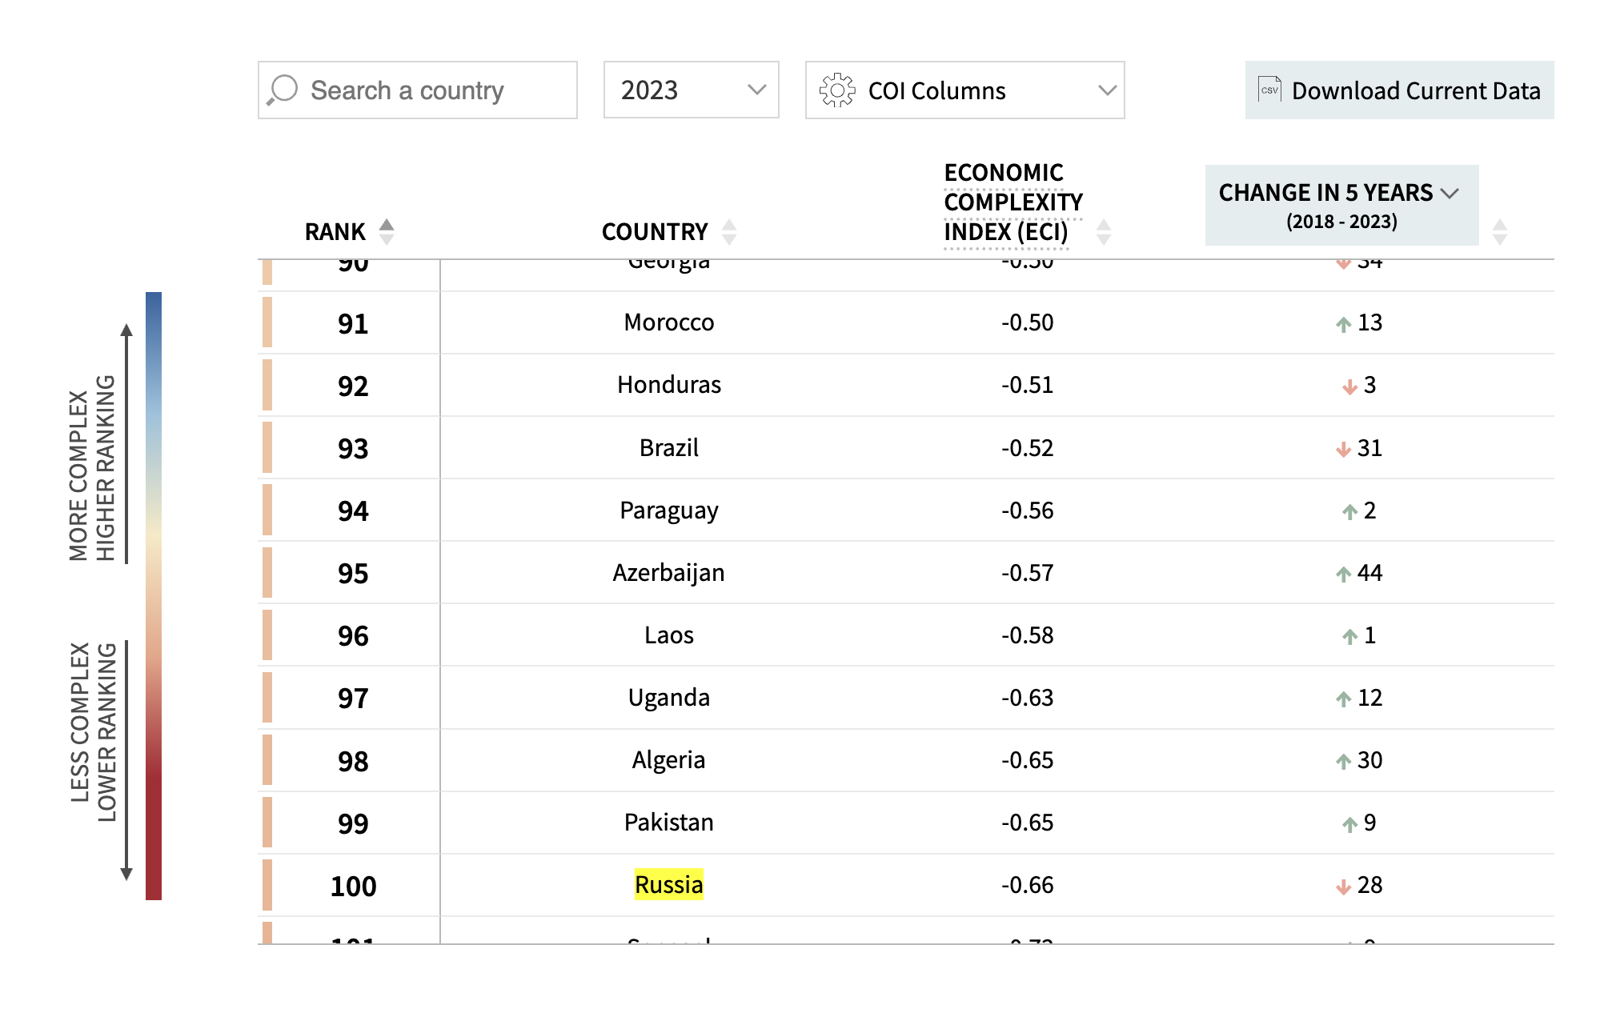The image size is (1620, 1029).
Task: Click ECI value -0.50 for Morocco
Action: 1028,322
